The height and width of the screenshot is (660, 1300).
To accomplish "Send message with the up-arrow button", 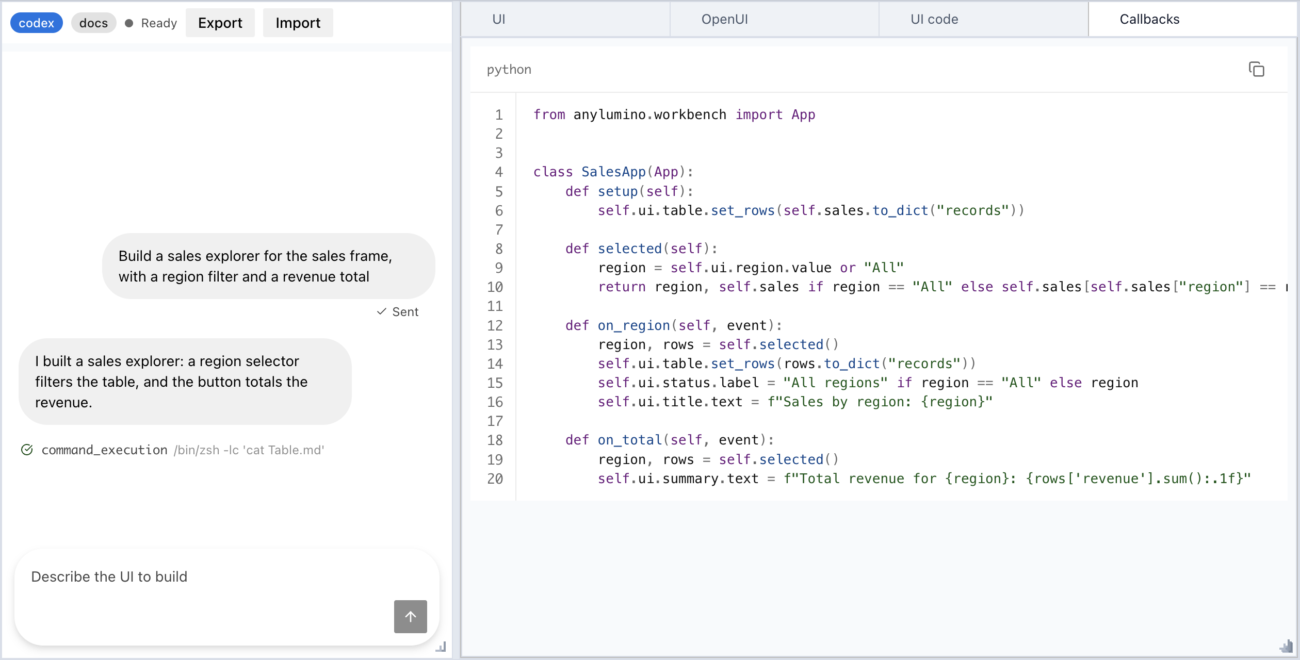I will (410, 616).
